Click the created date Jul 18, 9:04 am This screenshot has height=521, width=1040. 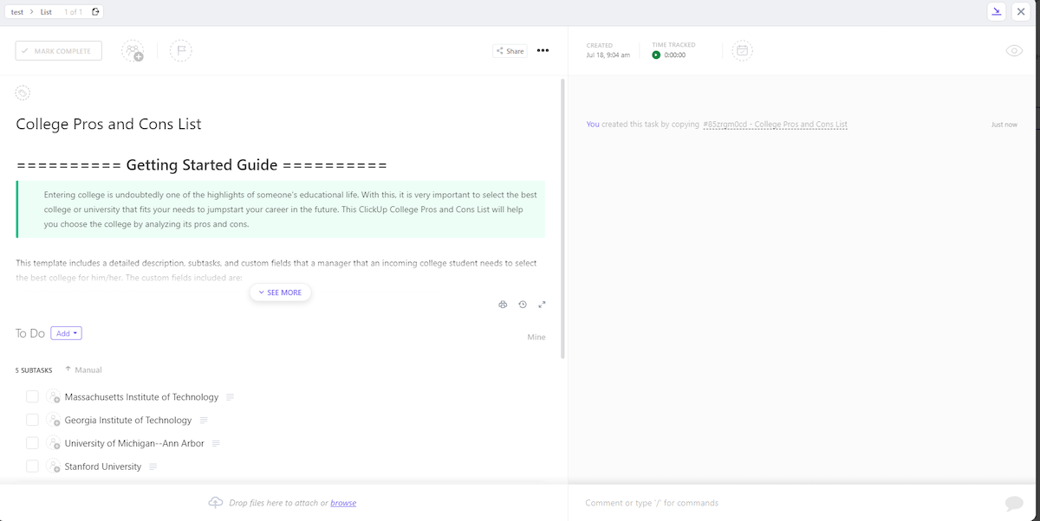[x=608, y=55]
